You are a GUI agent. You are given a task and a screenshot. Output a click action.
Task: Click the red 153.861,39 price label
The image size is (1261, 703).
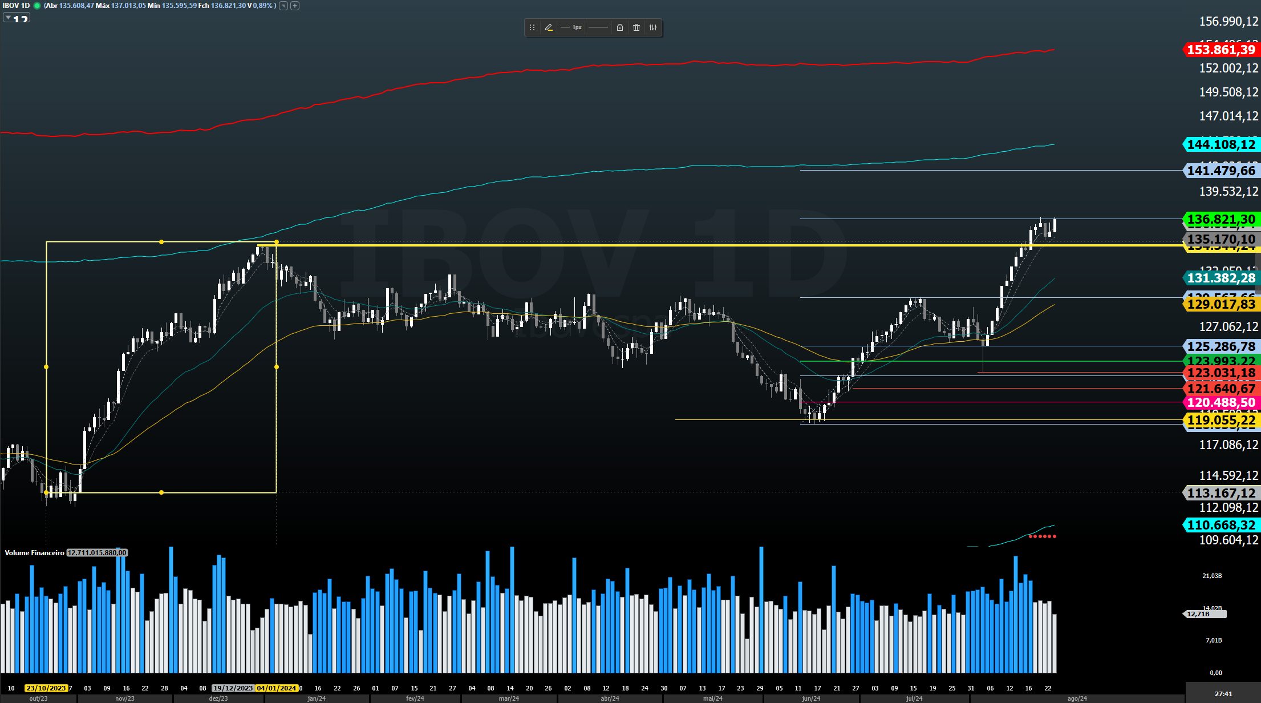1221,50
